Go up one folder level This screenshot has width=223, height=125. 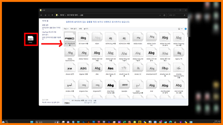click(52, 15)
